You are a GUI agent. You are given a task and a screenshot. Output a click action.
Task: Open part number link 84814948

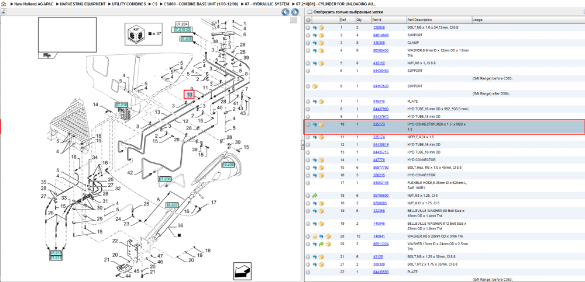381,36
